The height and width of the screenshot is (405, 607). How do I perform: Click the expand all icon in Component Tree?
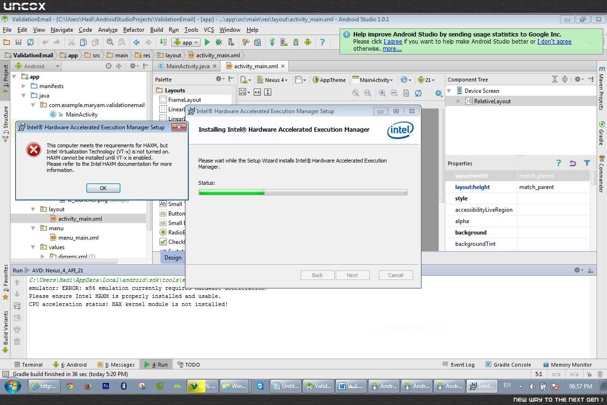coord(554,80)
